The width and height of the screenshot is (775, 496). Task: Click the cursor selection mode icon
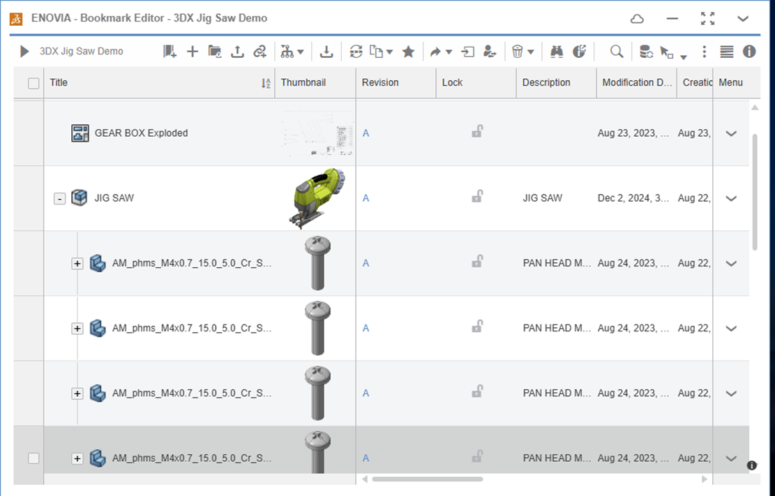pyautogui.click(x=667, y=52)
